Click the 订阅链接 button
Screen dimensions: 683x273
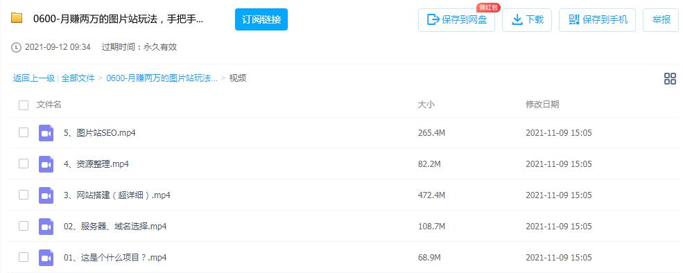(x=261, y=19)
